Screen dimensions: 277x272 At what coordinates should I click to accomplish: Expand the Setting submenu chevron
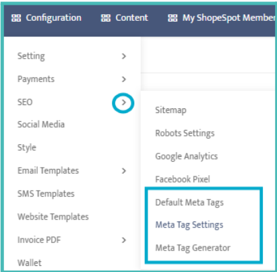pyautogui.click(x=124, y=56)
